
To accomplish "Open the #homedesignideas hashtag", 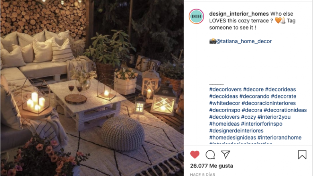I will coord(233,138).
